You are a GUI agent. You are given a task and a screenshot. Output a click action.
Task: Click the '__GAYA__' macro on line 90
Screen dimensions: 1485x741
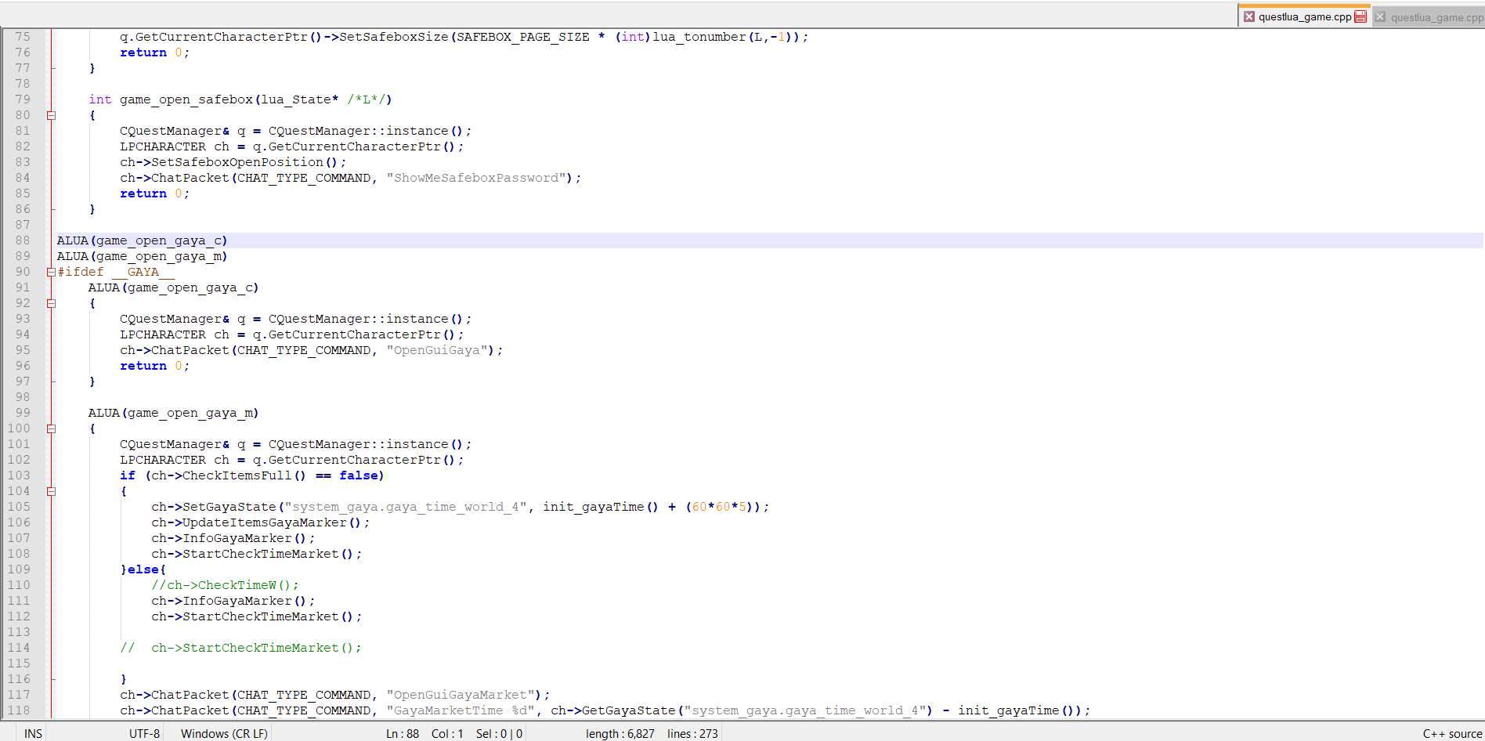coord(143,272)
